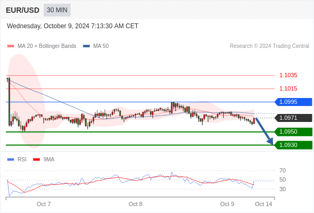The image size is (314, 213).
Task: Click the green 1.0930 target tag
Action: (293, 145)
